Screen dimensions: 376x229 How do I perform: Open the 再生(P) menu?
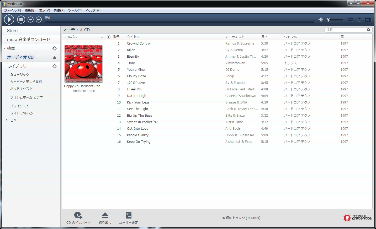59,10
